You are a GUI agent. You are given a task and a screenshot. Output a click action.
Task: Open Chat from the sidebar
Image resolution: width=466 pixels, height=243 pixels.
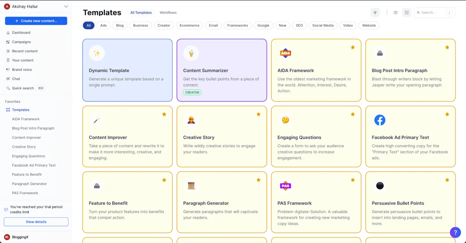coord(16,79)
